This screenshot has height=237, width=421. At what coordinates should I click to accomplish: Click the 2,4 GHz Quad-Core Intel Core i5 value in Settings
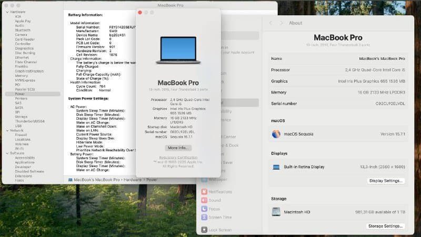(375, 70)
